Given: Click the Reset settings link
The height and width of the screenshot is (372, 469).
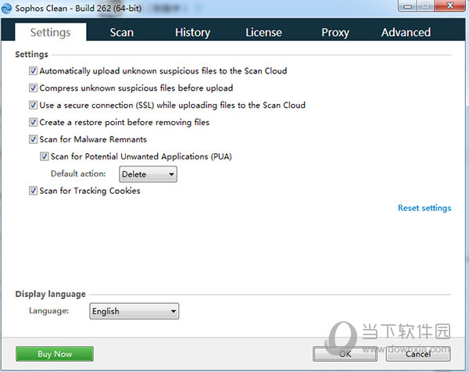Looking at the screenshot, I should click(424, 208).
